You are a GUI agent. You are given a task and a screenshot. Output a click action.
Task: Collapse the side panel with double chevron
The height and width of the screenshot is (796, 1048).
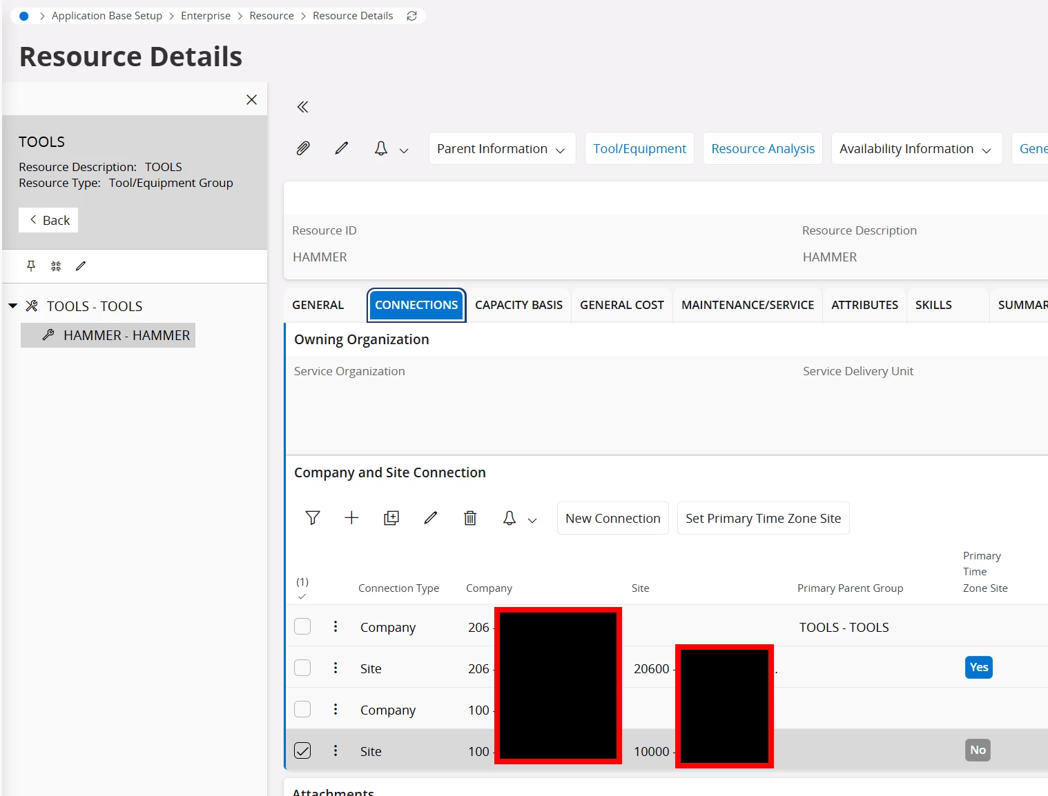(302, 107)
